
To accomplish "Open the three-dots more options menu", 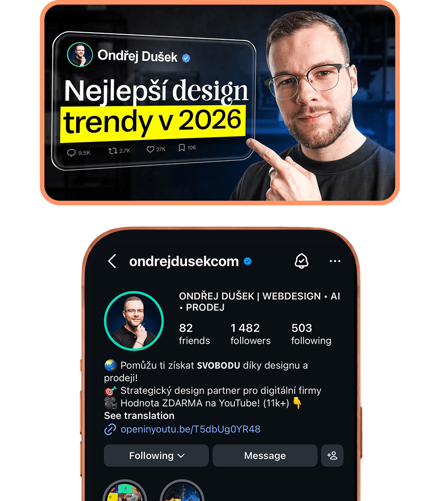I will pos(335,261).
